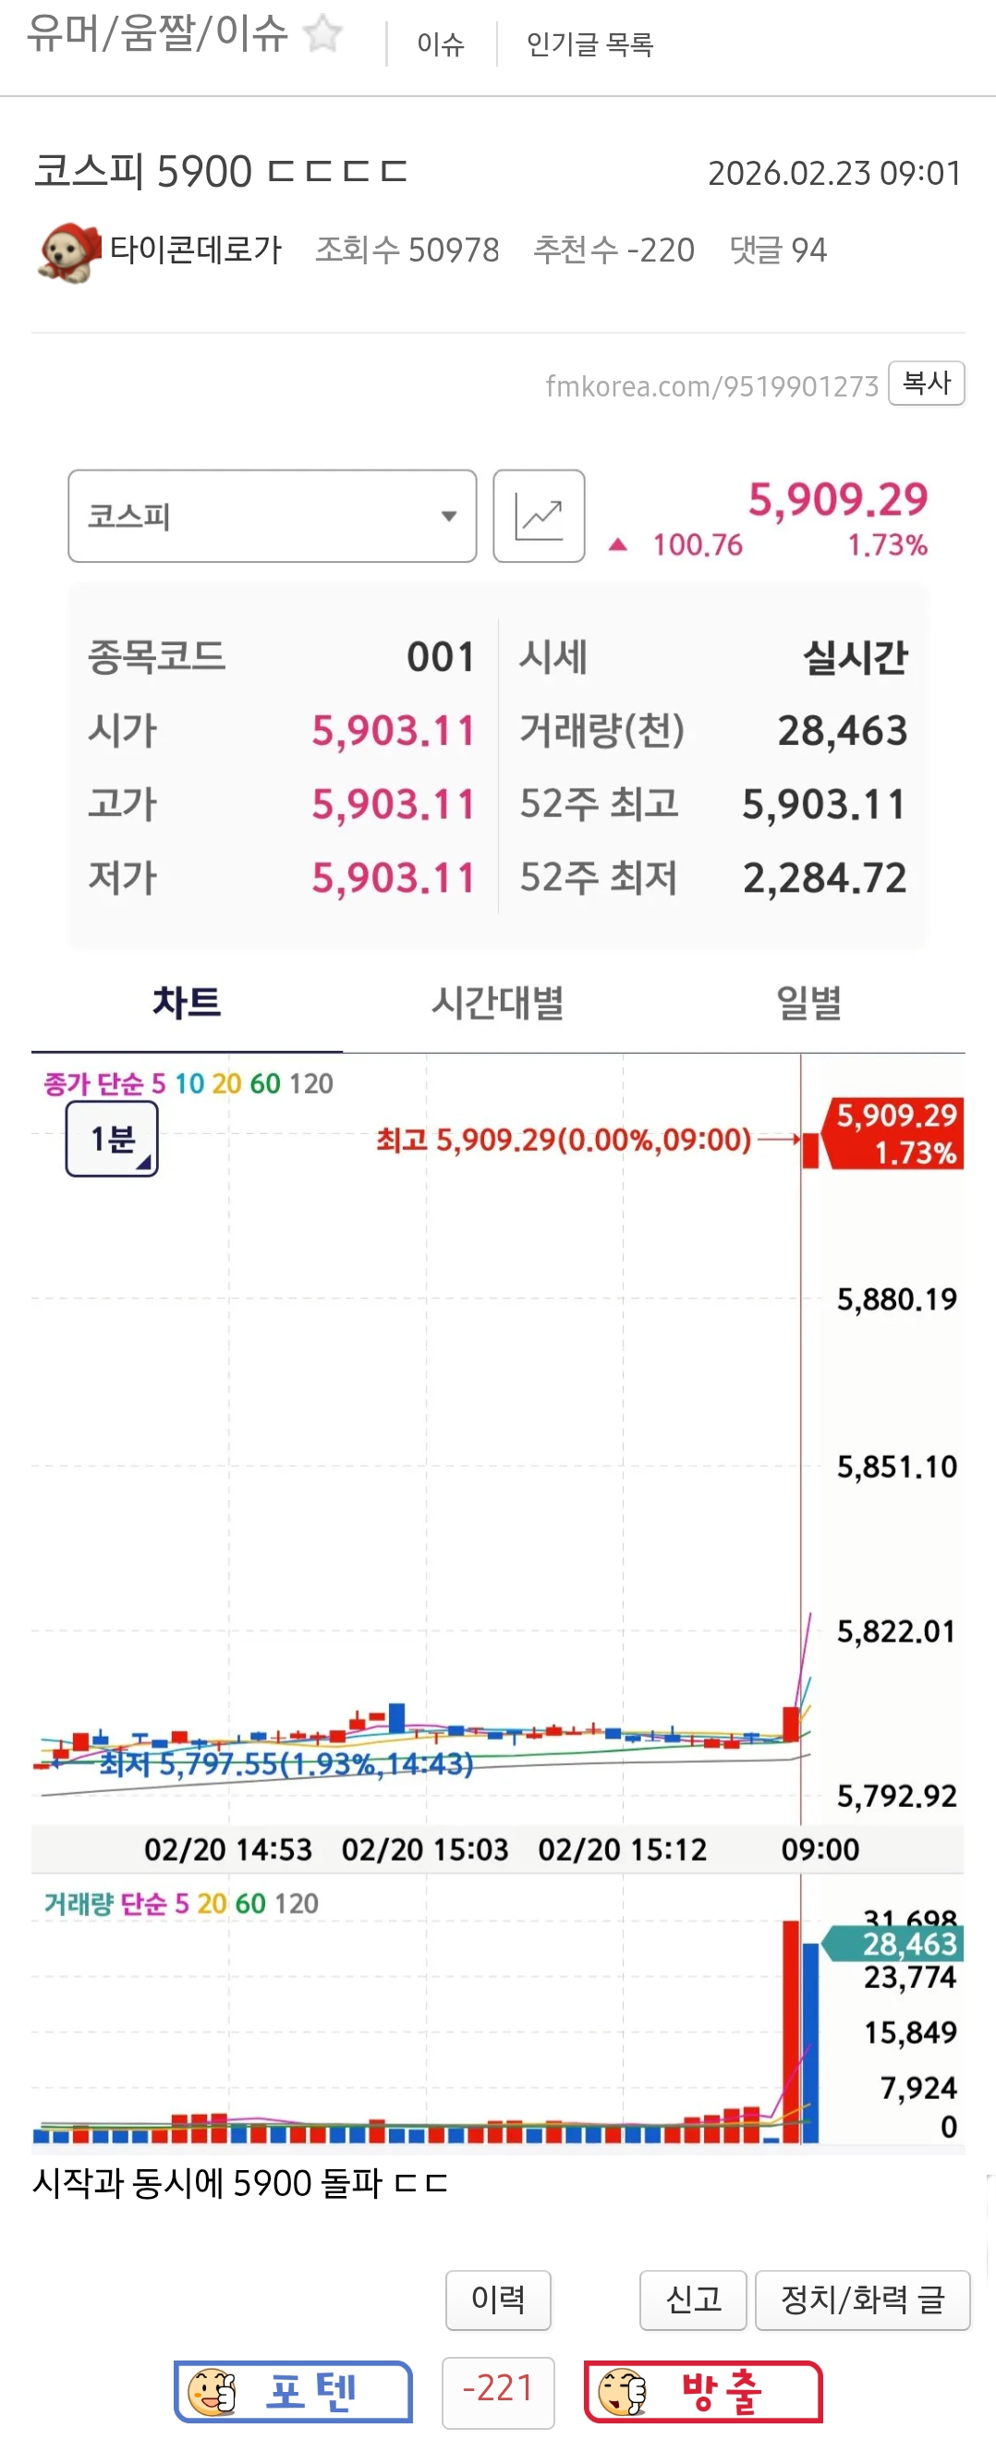Open the 인기글 목록 menu item
This screenshot has width=996, height=2440.
click(589, 43)
